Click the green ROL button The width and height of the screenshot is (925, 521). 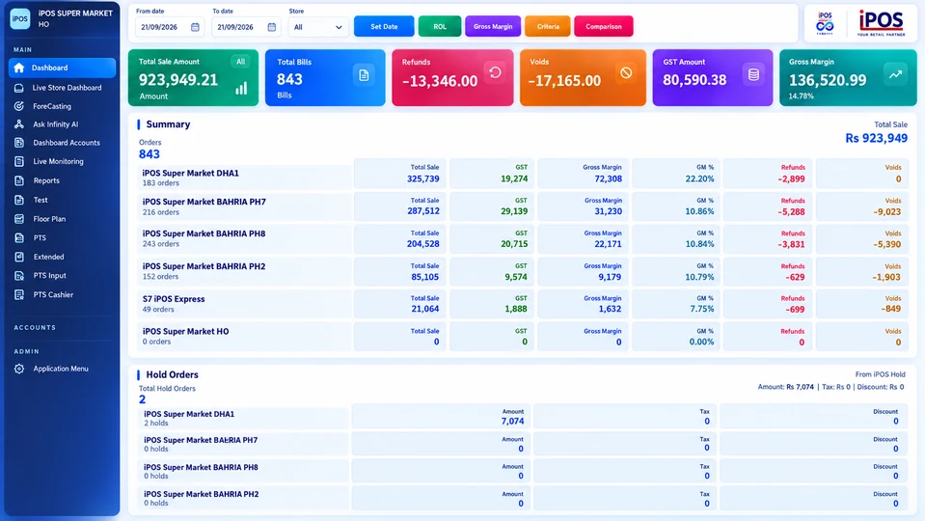click(x=440, y=27)
